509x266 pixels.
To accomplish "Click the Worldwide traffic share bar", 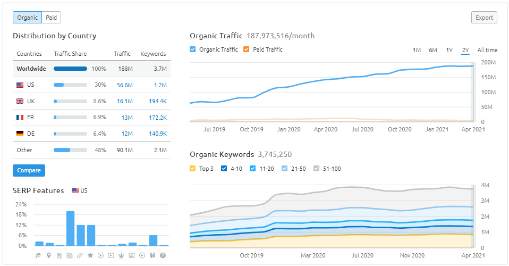I will [71, 69].
